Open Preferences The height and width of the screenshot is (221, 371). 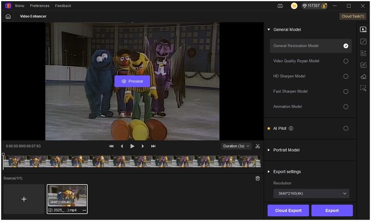tap(39, 6)
